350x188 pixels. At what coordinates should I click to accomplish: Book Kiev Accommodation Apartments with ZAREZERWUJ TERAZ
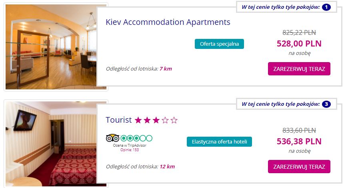pyautogui.click(x=299, y=69)
